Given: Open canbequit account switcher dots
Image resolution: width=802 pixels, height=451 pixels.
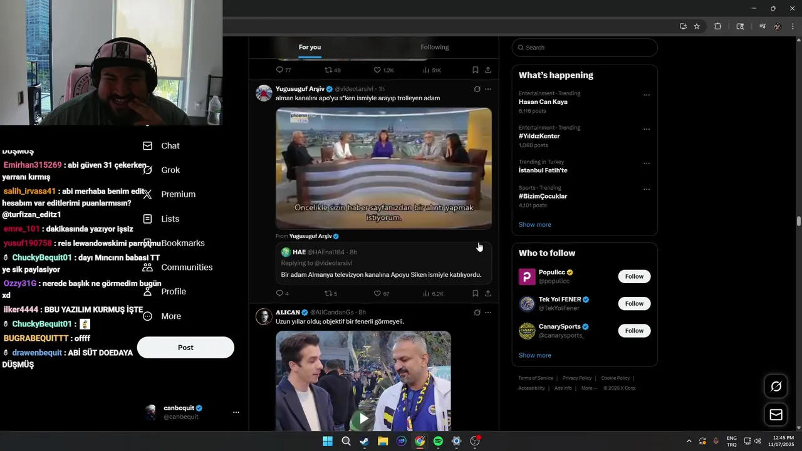Looking at the screenshot, I should point(236,412).
